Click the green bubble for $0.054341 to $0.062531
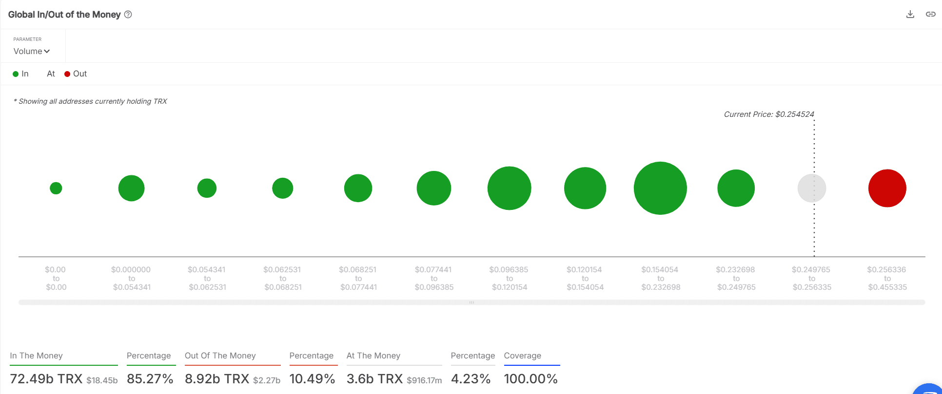The height and width of the screenshot is (394, 942). point(207,188)
